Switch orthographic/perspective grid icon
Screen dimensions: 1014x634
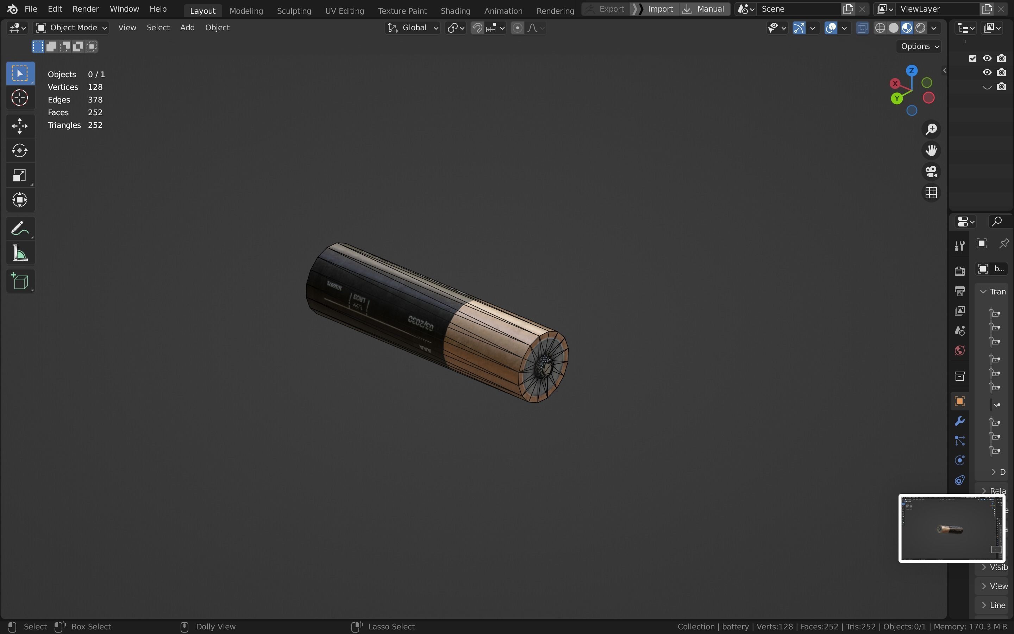931,193
